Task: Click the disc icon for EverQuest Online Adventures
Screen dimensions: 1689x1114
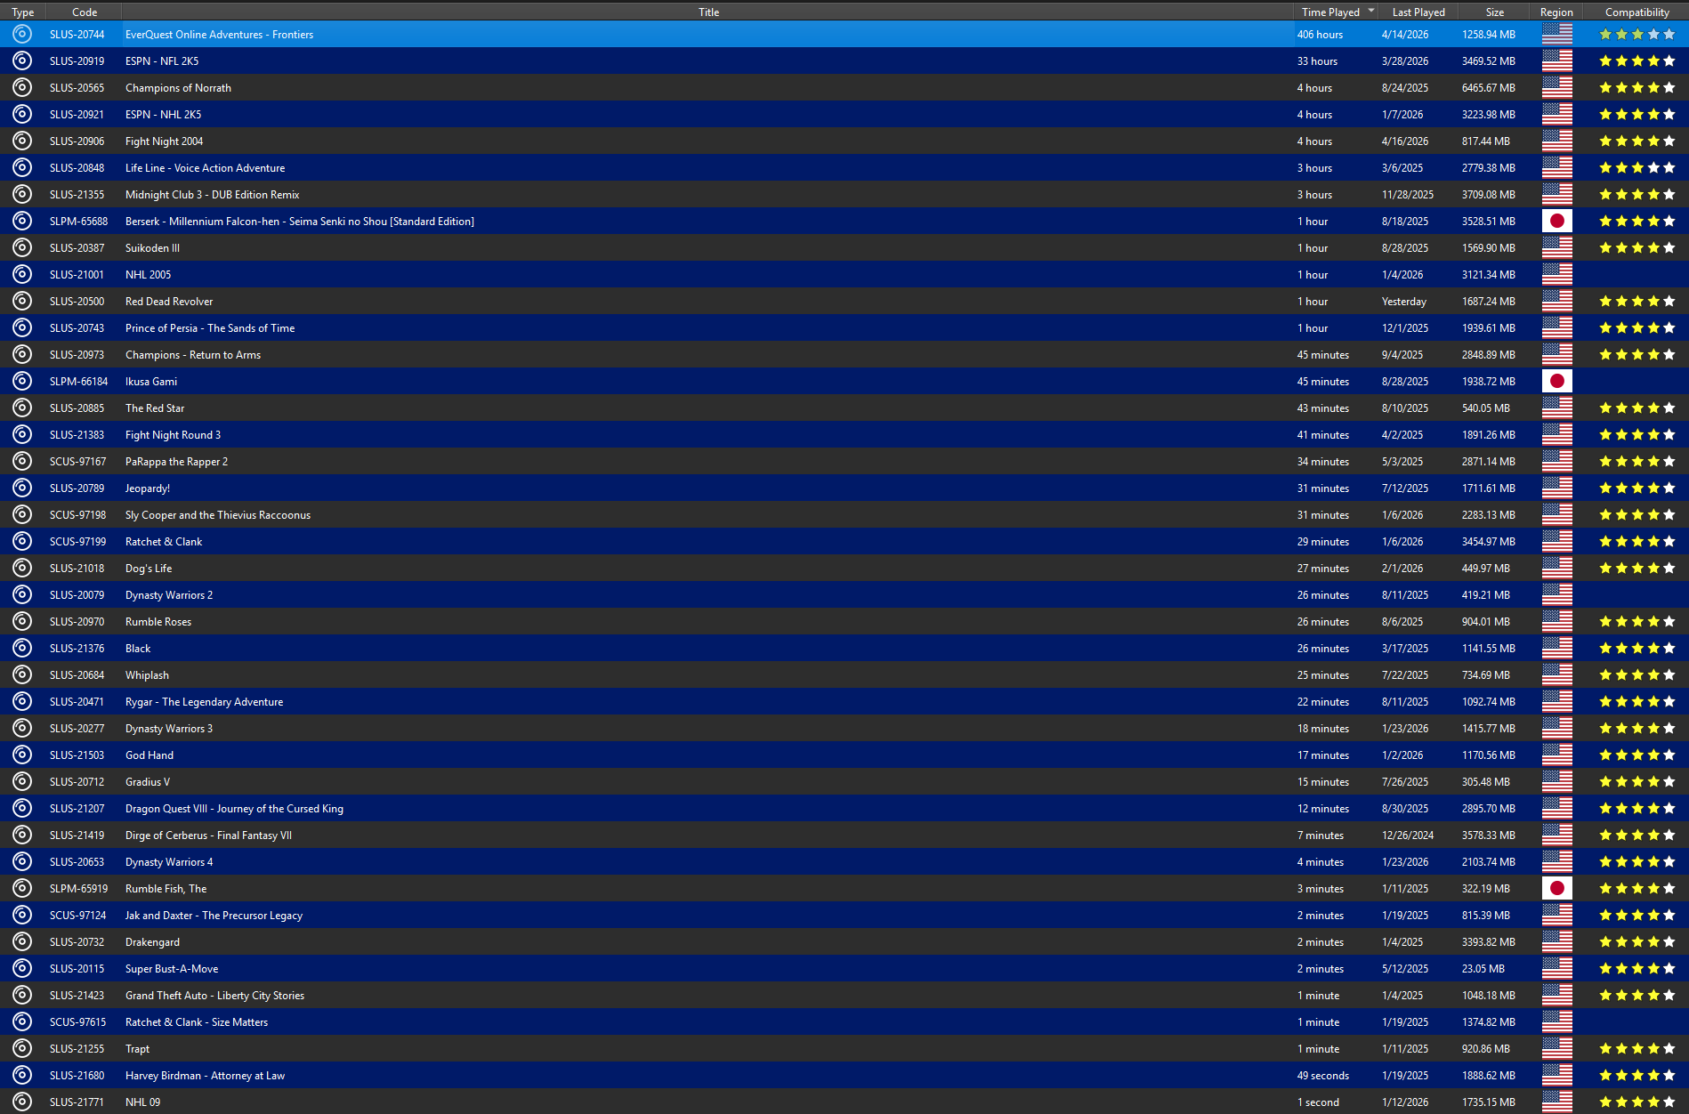Action: [x=22, y=34]
